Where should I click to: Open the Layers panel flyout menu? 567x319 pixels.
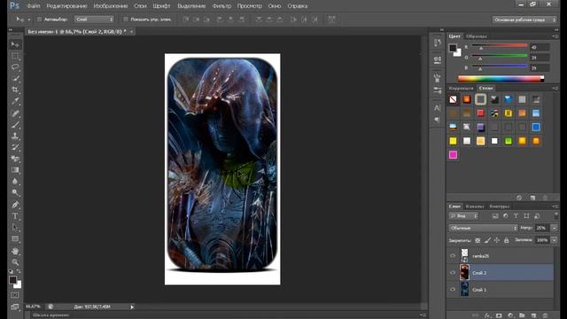tap(555, 206)
